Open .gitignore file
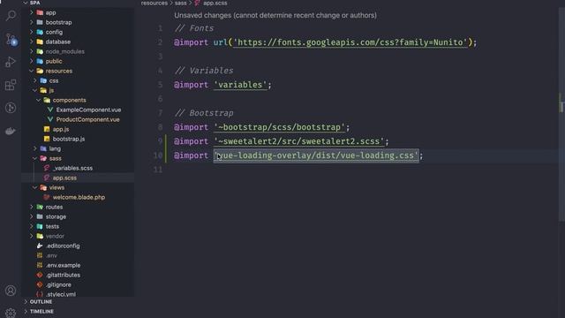The height and width of the screenshot is (318, 565). [x=58, y=285]
